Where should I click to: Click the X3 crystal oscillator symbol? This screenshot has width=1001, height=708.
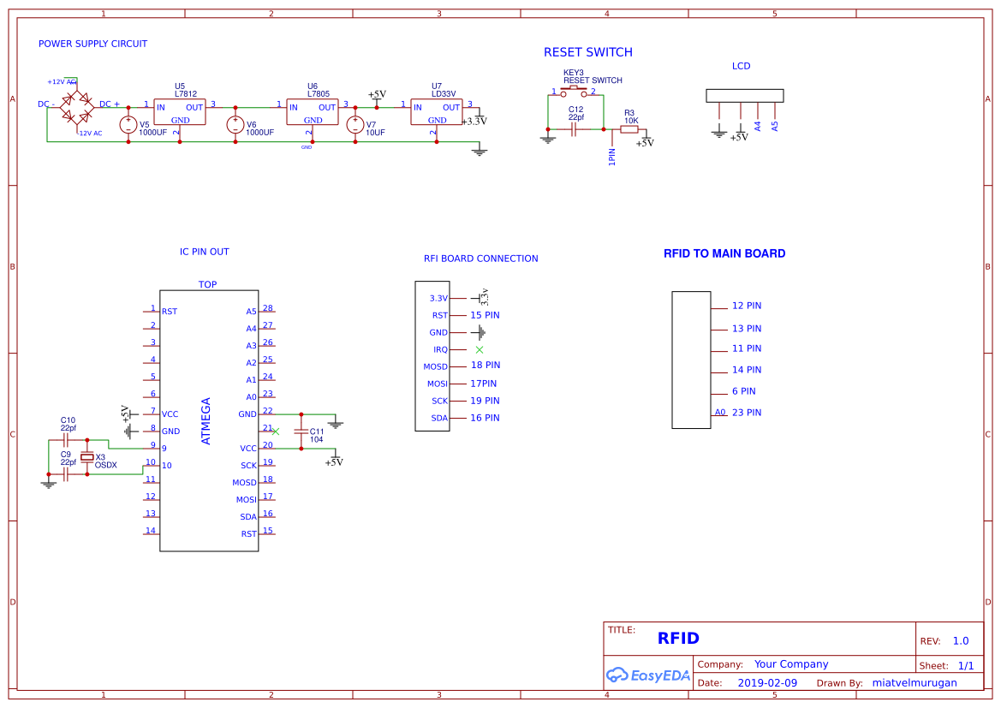point(86,457)
